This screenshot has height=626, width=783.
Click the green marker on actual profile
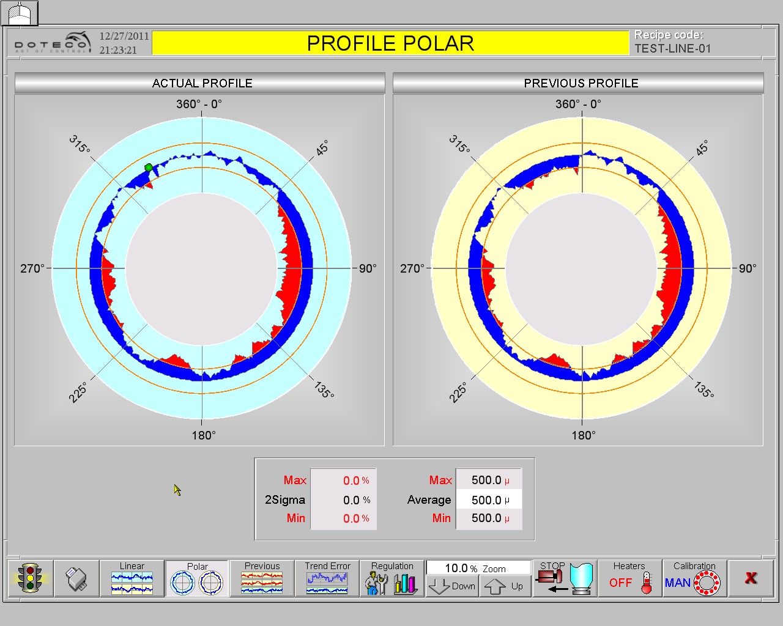(x=149, y=168)
